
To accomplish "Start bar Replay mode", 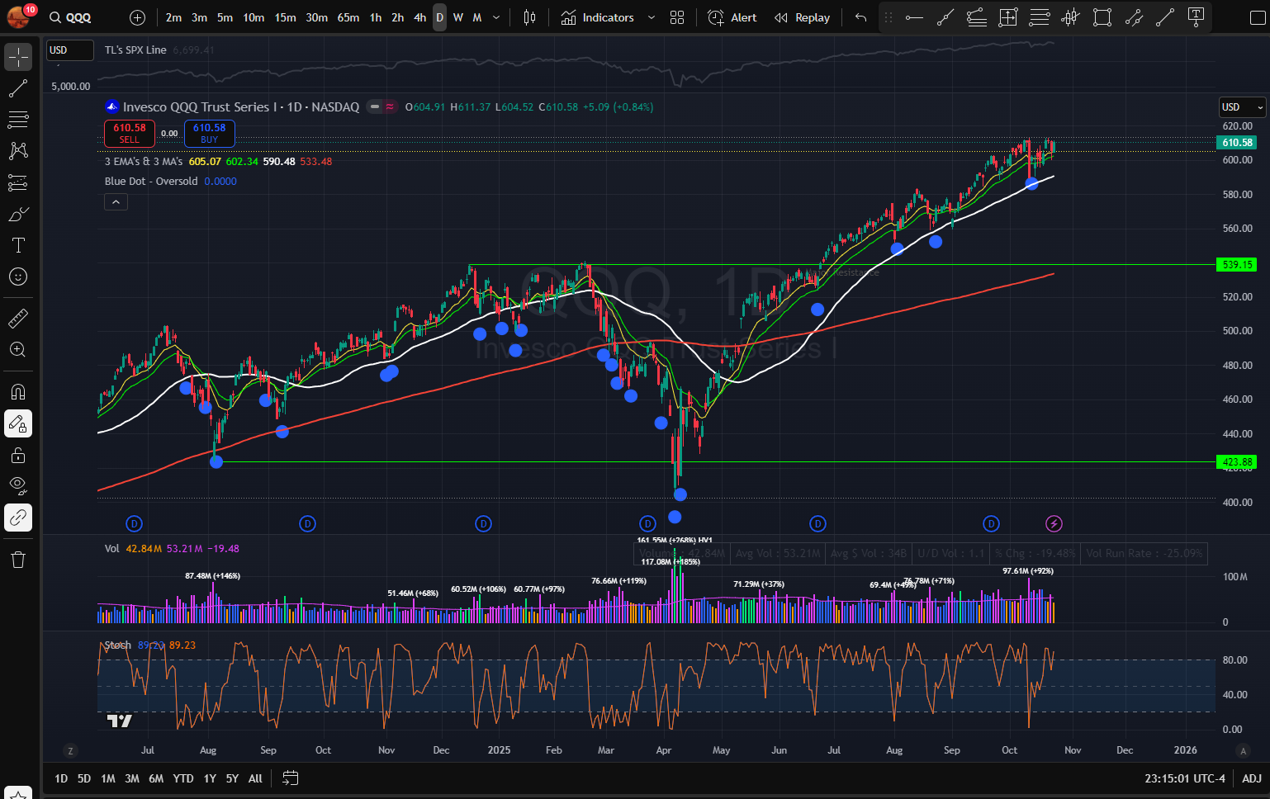I will 802,17.
